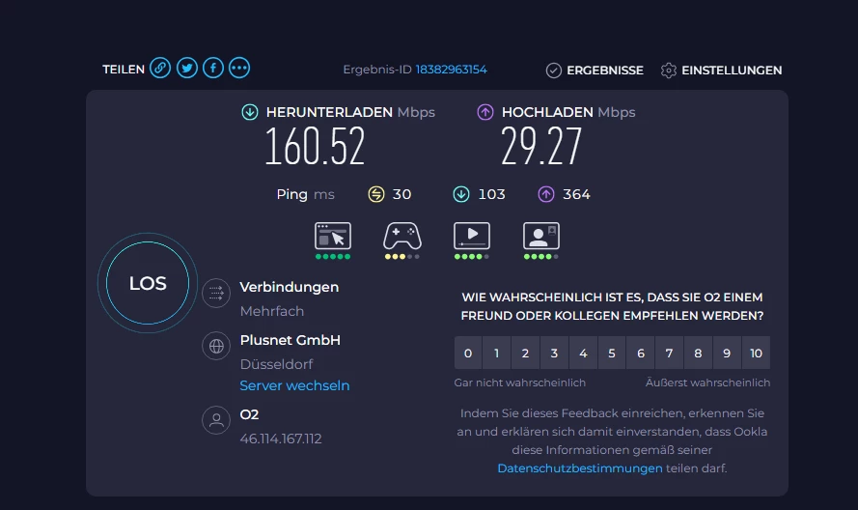Screen dimensions: 858x510
Task: Click the O2 provider name
Action: click(250, 414)
